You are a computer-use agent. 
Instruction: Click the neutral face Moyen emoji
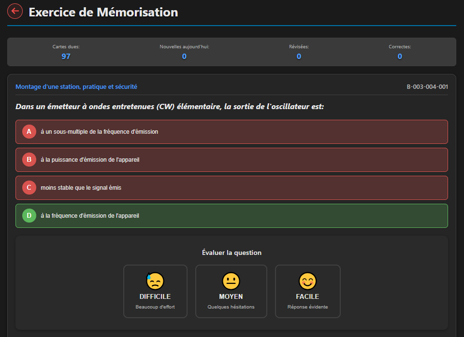pyautogui.click(x=231, y=281)
